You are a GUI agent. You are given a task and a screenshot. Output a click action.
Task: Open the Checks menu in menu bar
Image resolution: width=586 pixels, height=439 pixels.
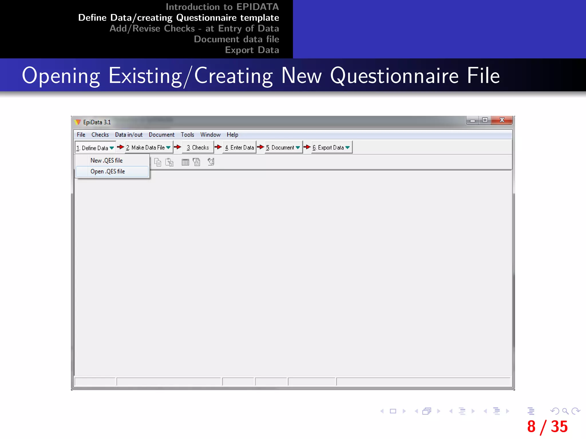(100, 135)
